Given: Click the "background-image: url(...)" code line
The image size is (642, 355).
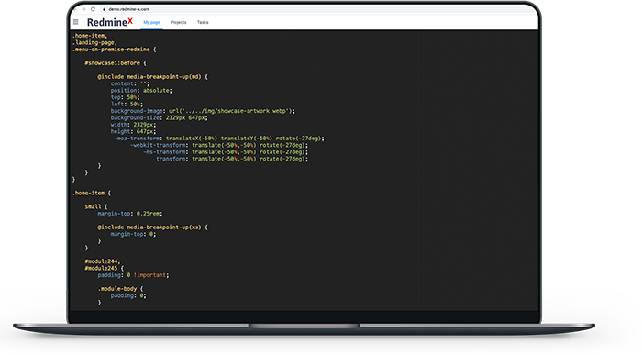Looking at the screenshot, I should 203,111.
